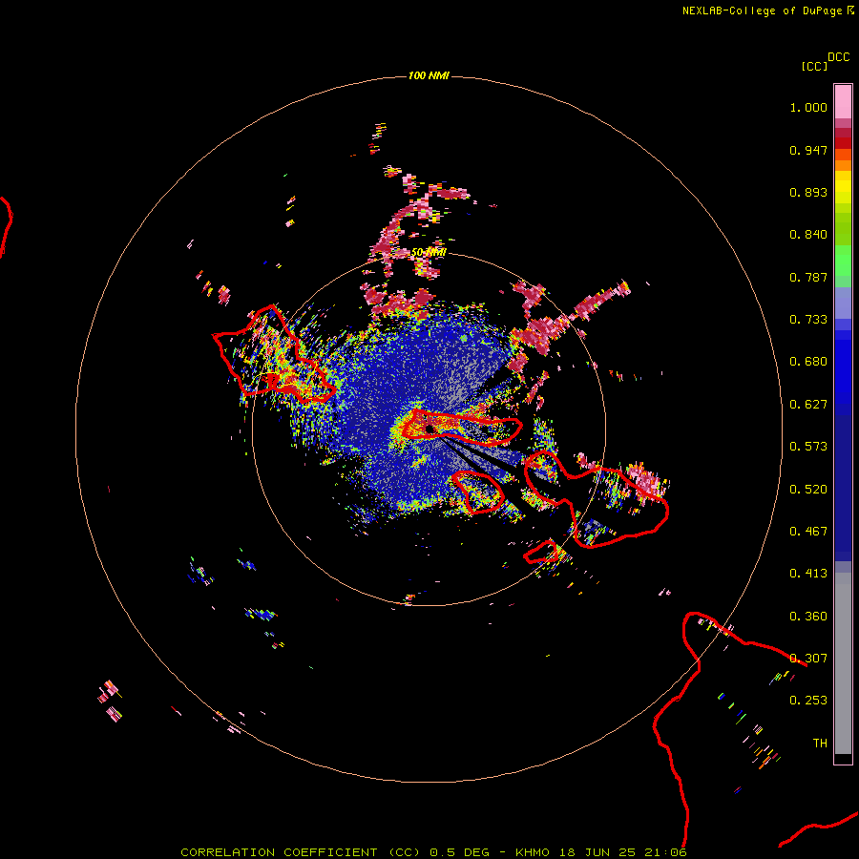Viewport: 859px width, 859px height.
Task: Pick the light pink top color bar segment
Action: point(843,102)
